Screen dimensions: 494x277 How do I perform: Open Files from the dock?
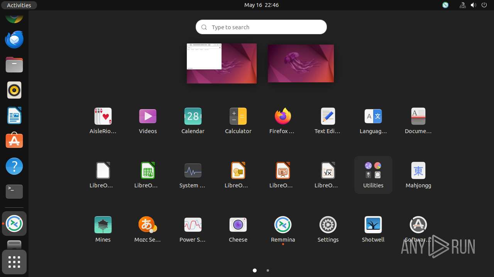pos(14,65)
